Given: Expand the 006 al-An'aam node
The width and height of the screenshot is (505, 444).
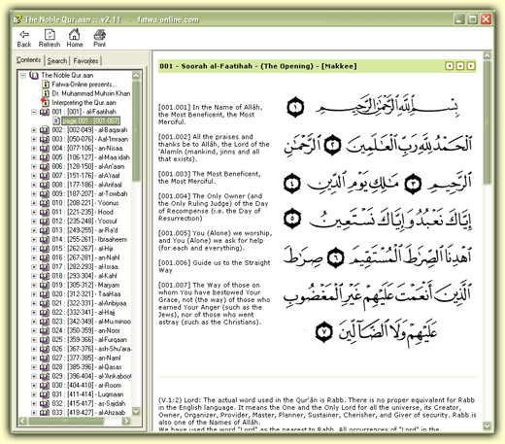Looking at the screenshot, I should pyautogui.click(x=34, y=166).
